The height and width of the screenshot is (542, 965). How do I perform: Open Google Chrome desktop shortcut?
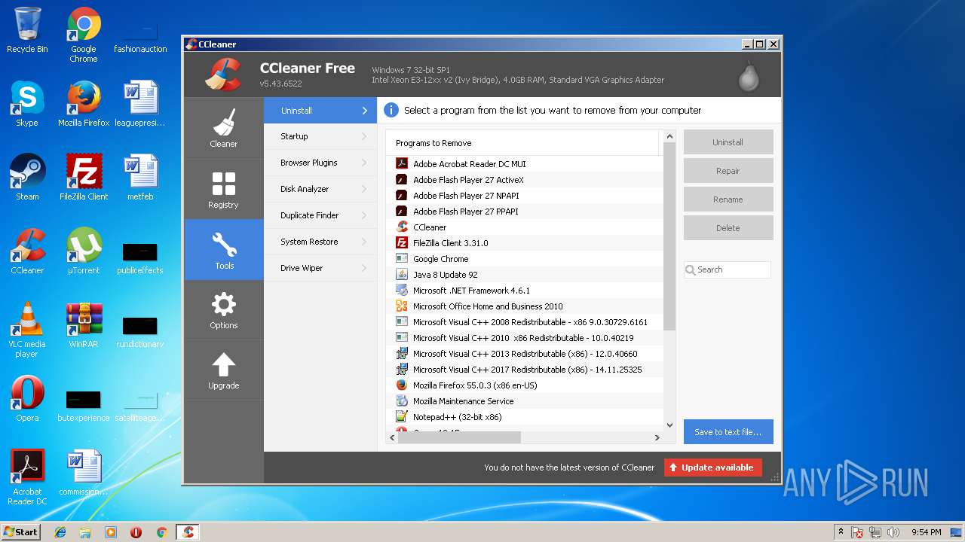point(84,35)
